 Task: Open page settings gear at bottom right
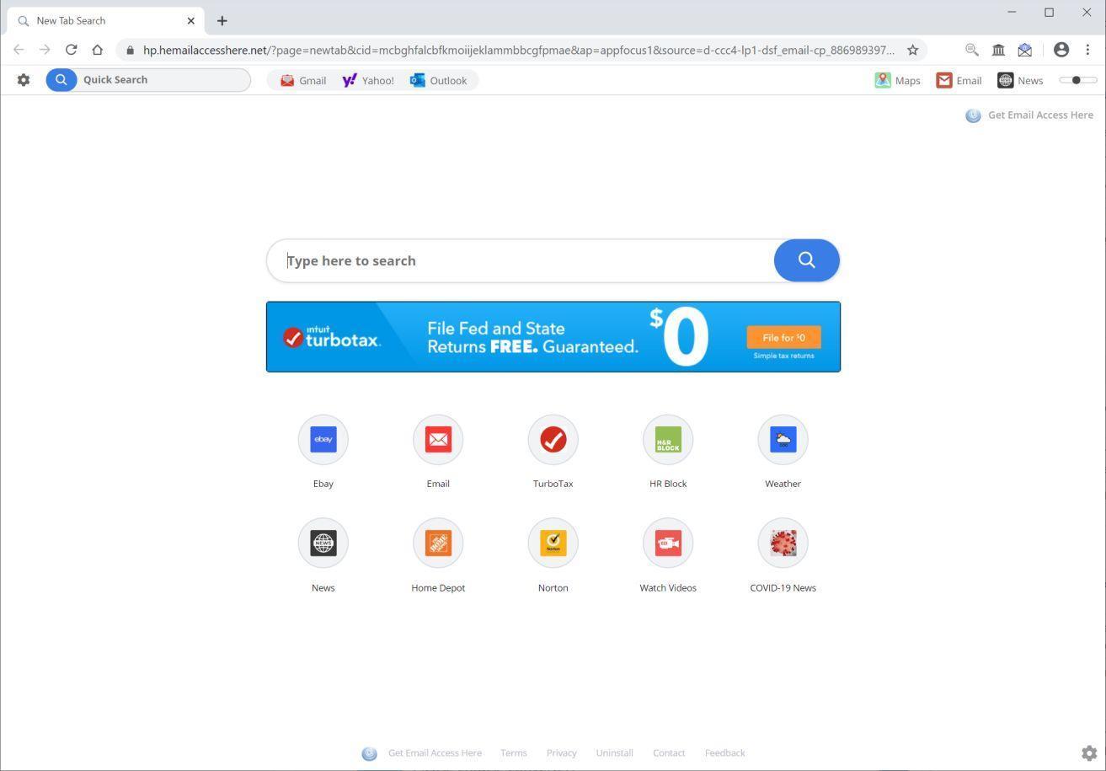pyautogui.click(x=1089, y=752)
